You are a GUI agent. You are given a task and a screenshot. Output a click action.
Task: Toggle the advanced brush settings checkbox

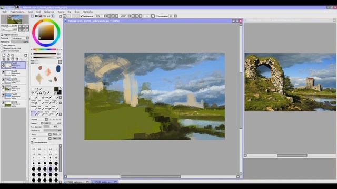pyautogui.click(x=32, y=142)
